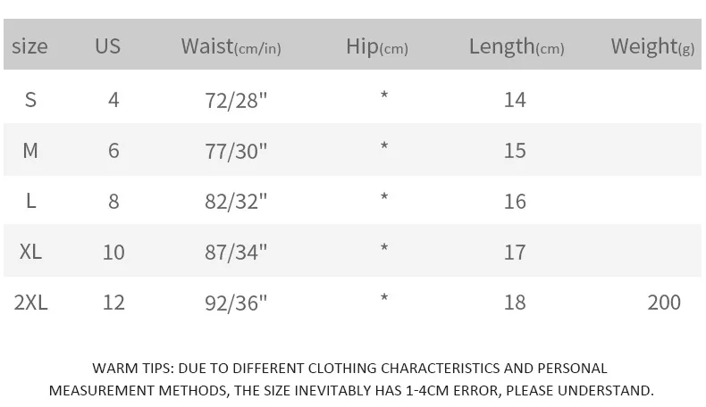706x407 pixels.
Task: Click the 'US' column header
Action: tap(107, 46)
